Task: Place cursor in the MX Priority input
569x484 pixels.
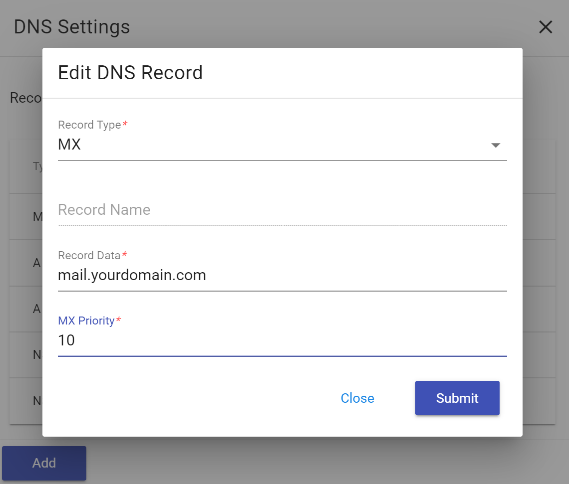Action: [200, 340]
